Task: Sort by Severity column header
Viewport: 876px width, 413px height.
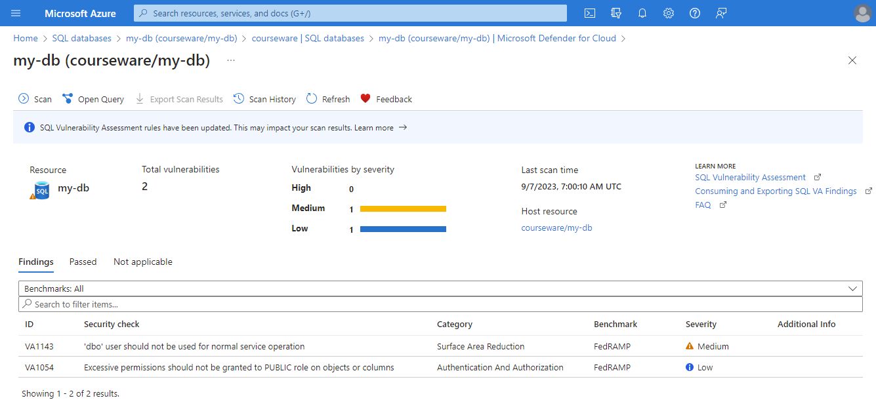Action: tap(701, 324)
